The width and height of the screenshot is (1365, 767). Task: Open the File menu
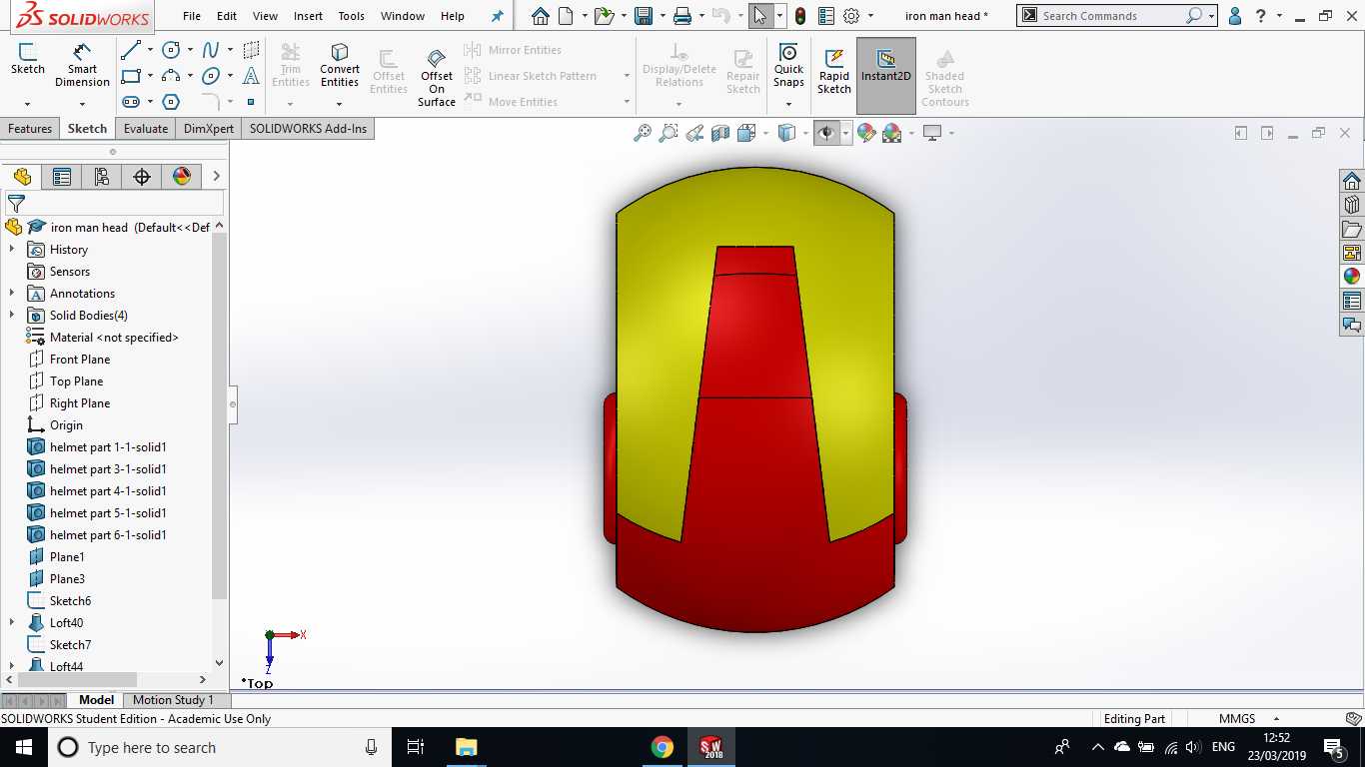192,16
